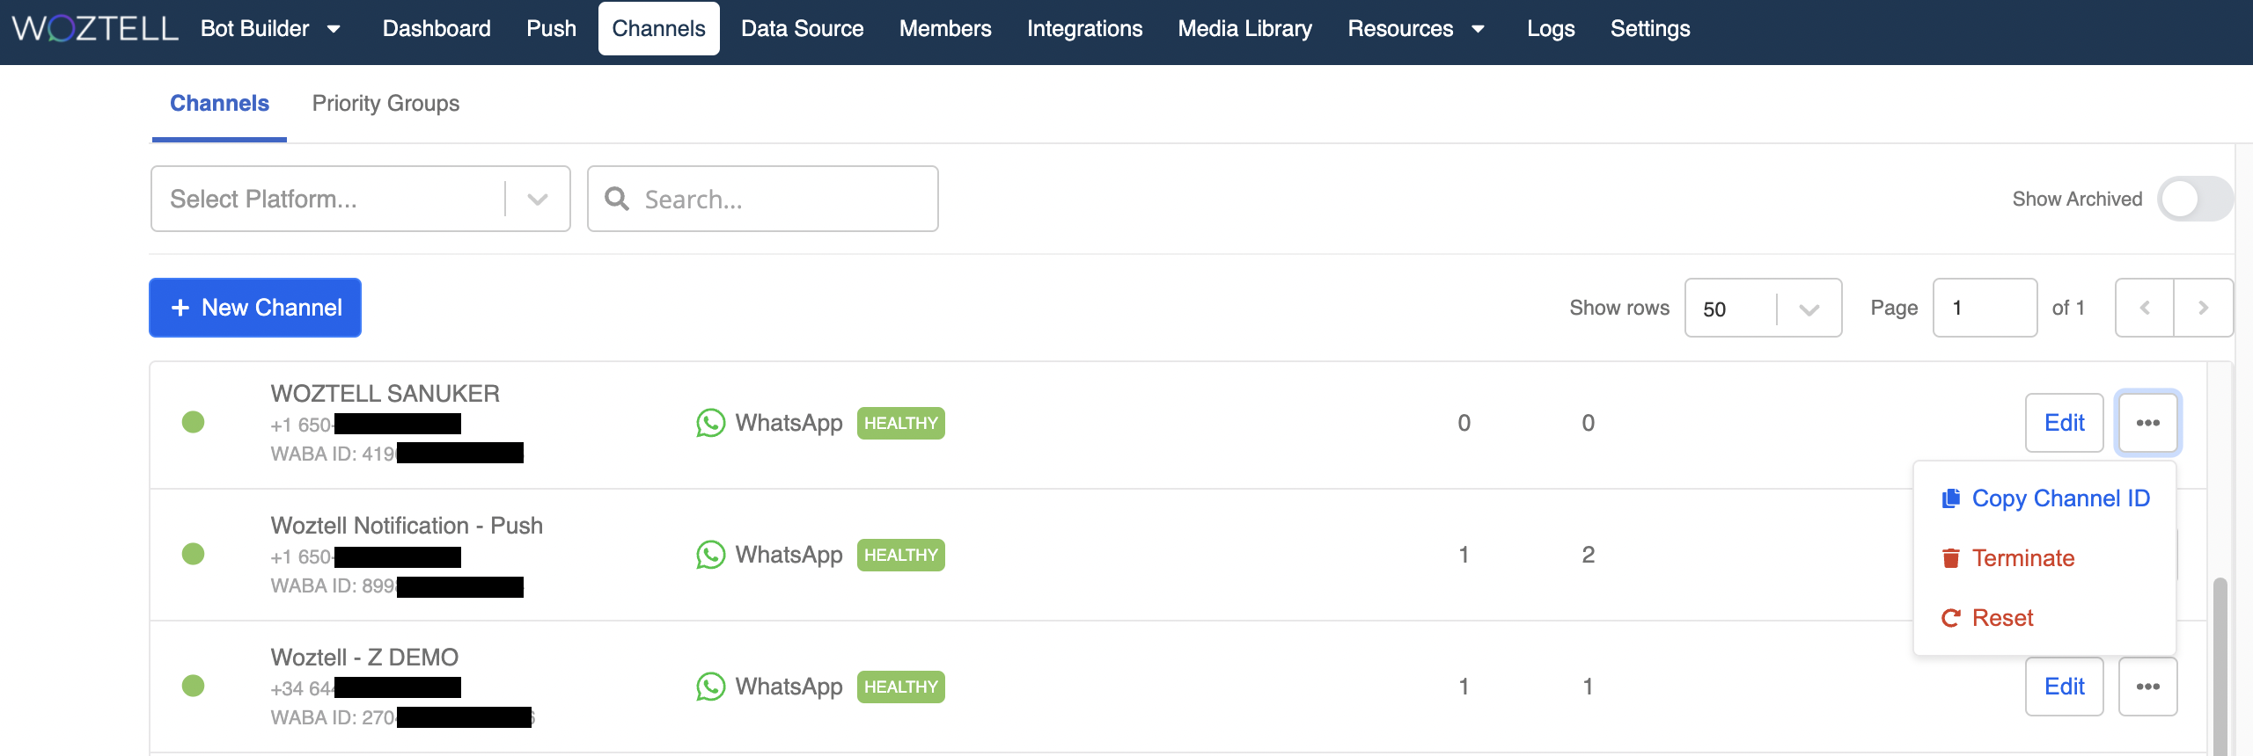This screenshot has width=2253, height=756.
Task: Open Data Source page
Action: point(802,29)
